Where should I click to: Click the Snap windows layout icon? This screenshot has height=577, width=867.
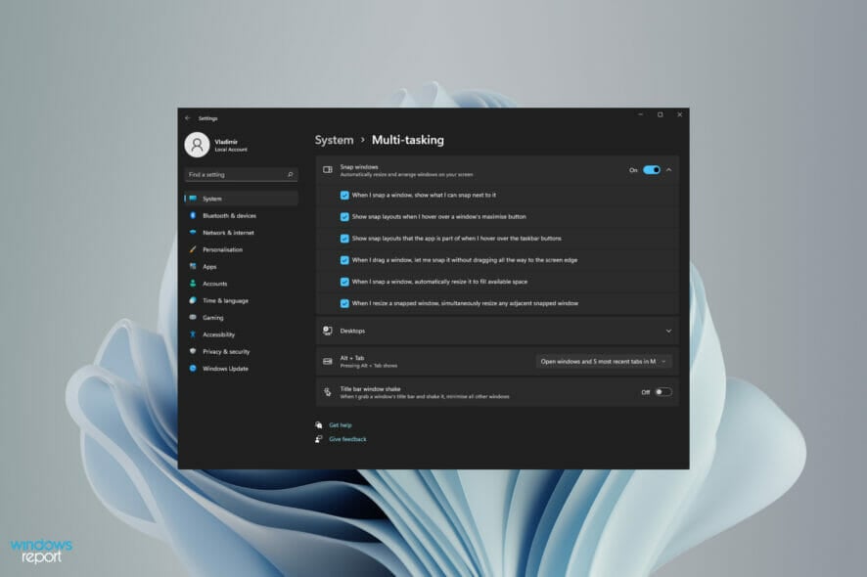[328, 169]
